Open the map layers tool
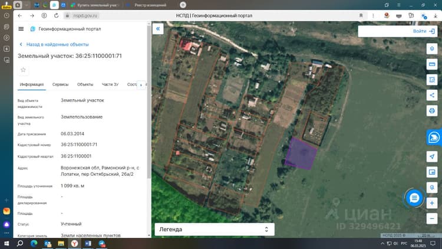The image size is (442, 249). point(432,49)
